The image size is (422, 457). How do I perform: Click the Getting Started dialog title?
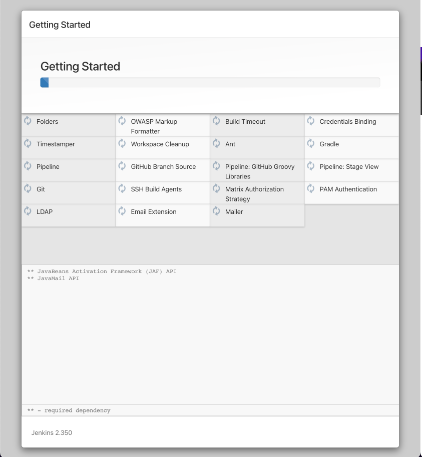click(60, 25)
